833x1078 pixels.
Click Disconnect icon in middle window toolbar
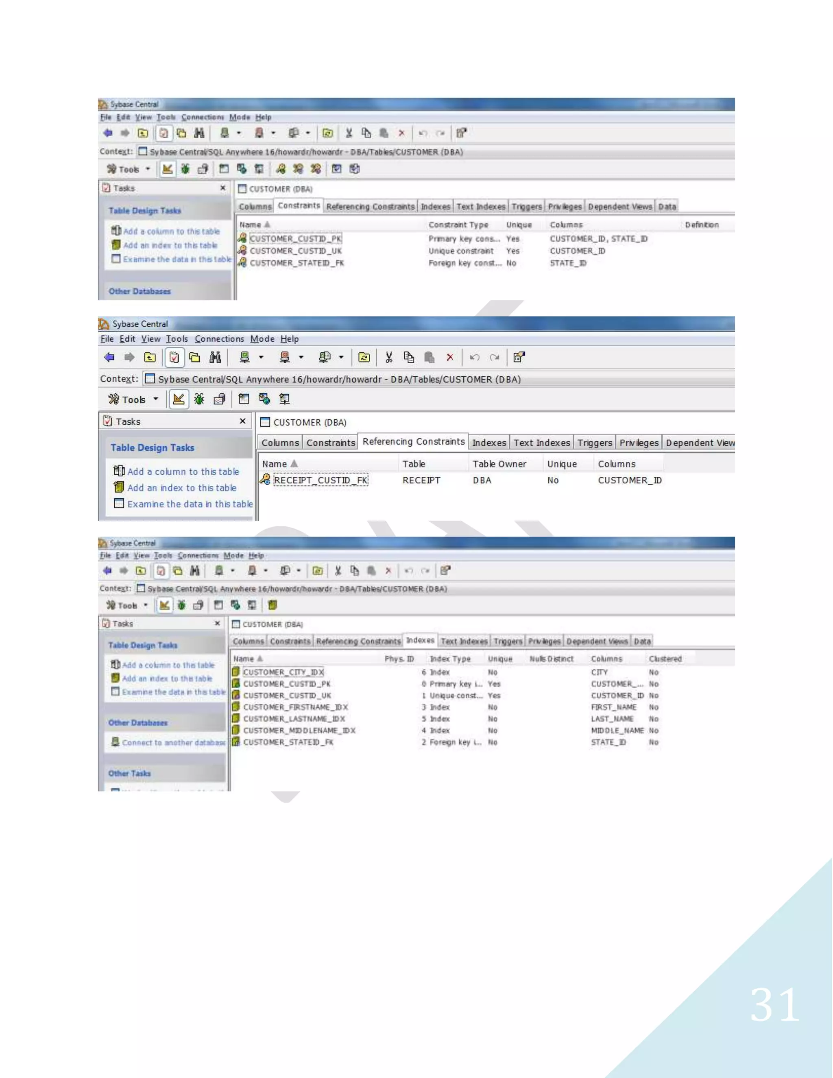(x=285, y=357)
